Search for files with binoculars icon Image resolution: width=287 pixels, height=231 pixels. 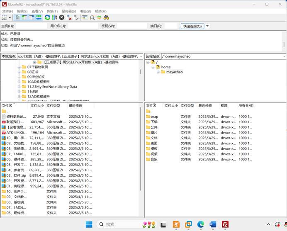[106, 17]
